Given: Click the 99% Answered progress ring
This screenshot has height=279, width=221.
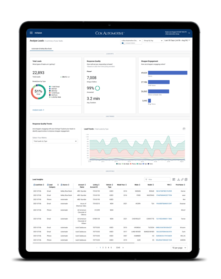Looking at the screenshot, I should [98, 88].
